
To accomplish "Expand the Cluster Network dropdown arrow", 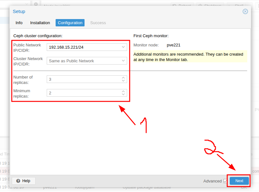I will (123, 61).
